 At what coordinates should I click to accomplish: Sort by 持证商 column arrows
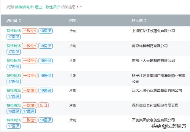pos(145,20)
